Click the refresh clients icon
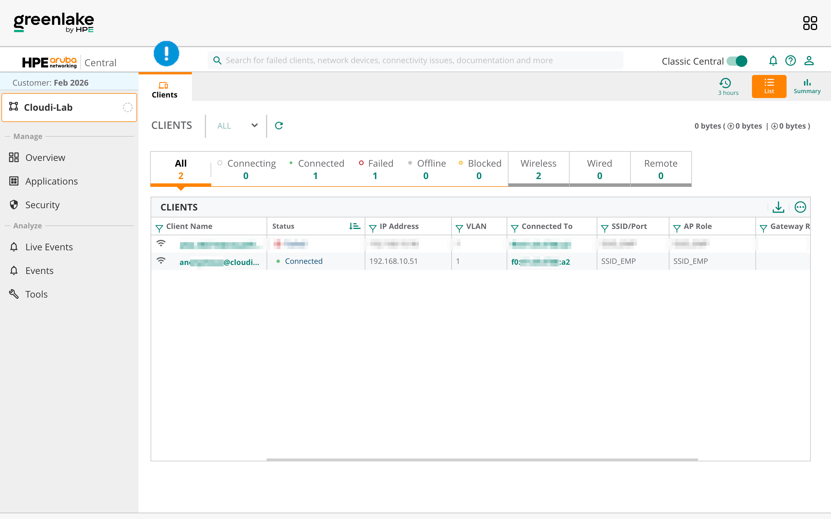 click(279, 126)
